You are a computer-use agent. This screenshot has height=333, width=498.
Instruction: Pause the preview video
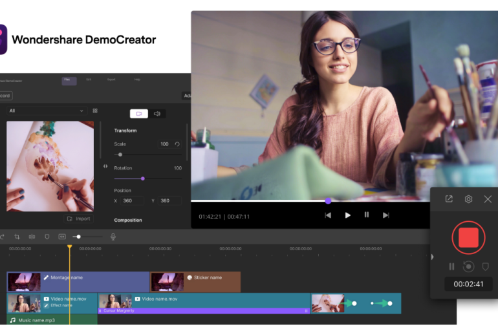tap(367, 215)
